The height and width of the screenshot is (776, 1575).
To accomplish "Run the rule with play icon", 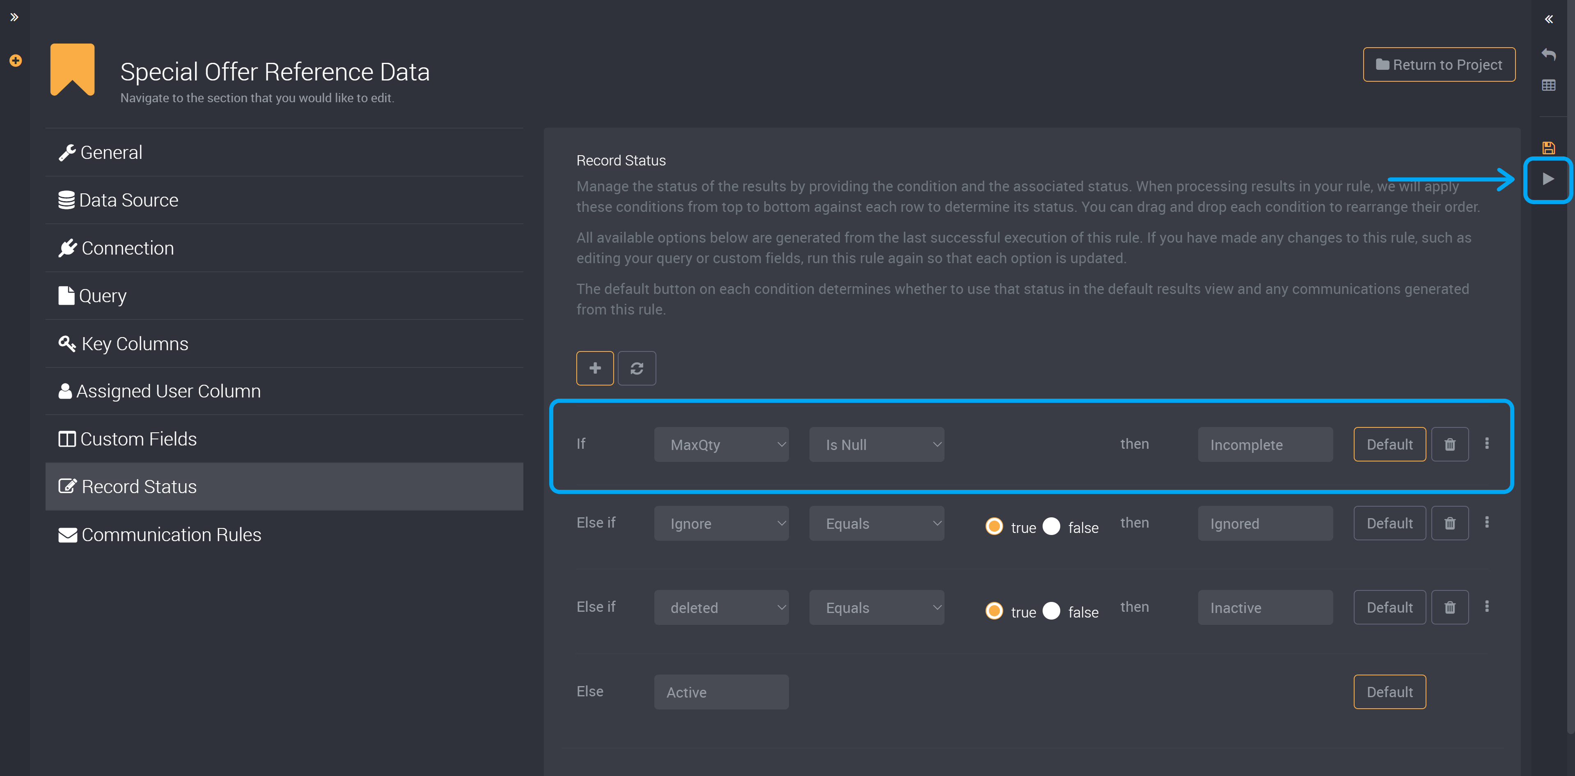I will click(x=1549, y=179).
